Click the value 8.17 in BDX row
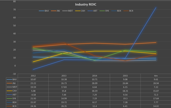The image size is (171, 108). [x=95, y=102]
